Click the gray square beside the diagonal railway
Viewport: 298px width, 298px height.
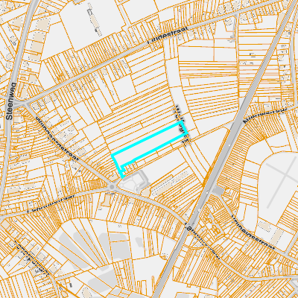pos(219,191)
